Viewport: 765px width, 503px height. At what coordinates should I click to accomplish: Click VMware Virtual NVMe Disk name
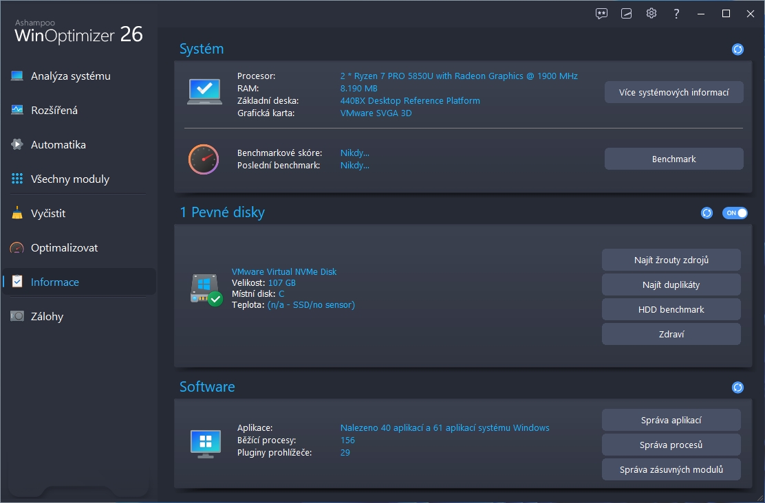coord(284,272)
